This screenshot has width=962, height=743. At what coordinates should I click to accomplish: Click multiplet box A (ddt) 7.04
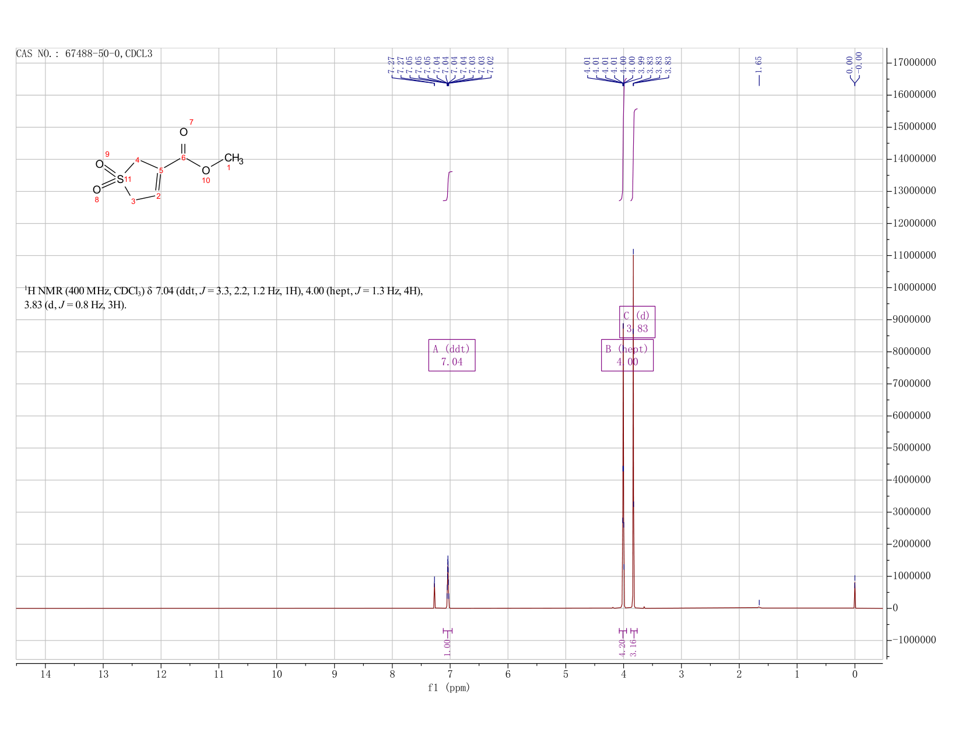pos(452,355)
